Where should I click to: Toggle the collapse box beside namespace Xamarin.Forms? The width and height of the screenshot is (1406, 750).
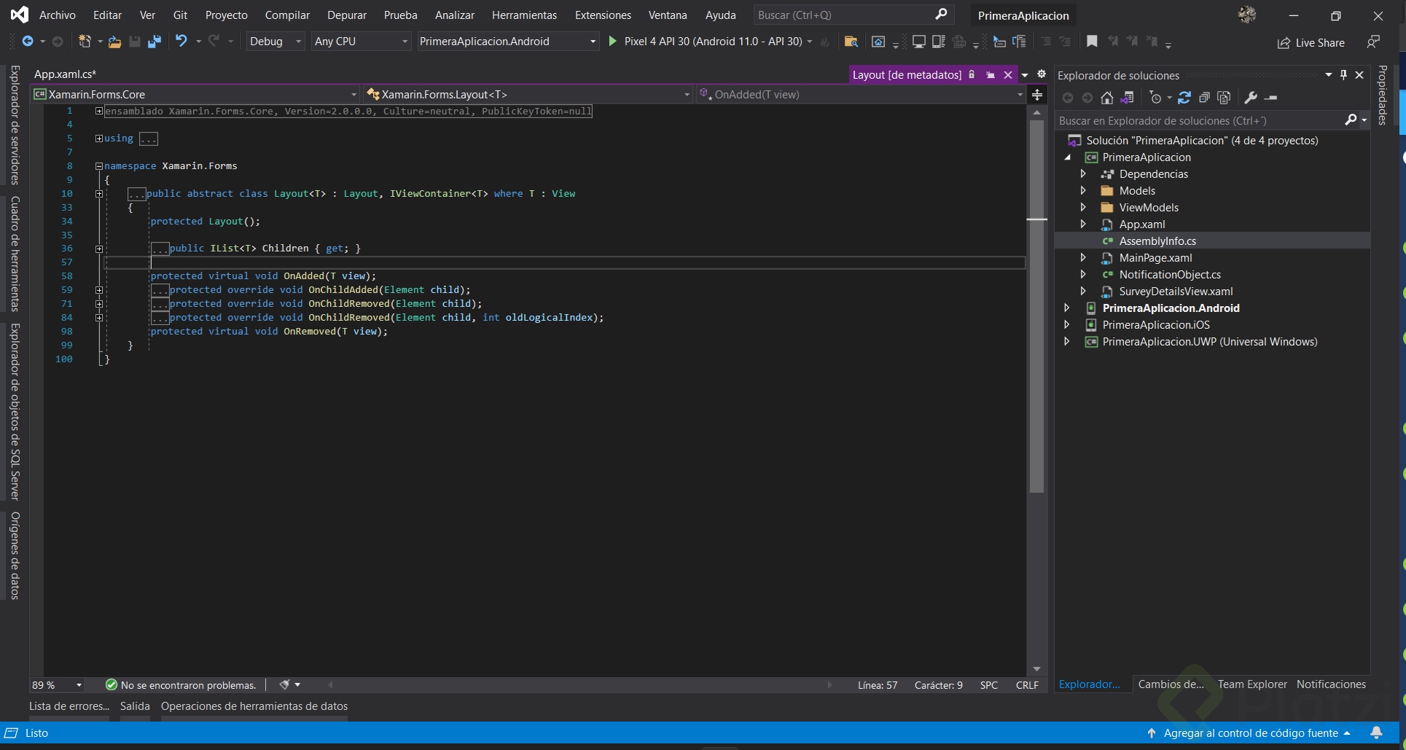coord(99,166)
